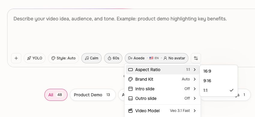This screenshot has height=117, width=255.
Task: Open the Aoede voice and avatar selector
Action: click(157, 58)
